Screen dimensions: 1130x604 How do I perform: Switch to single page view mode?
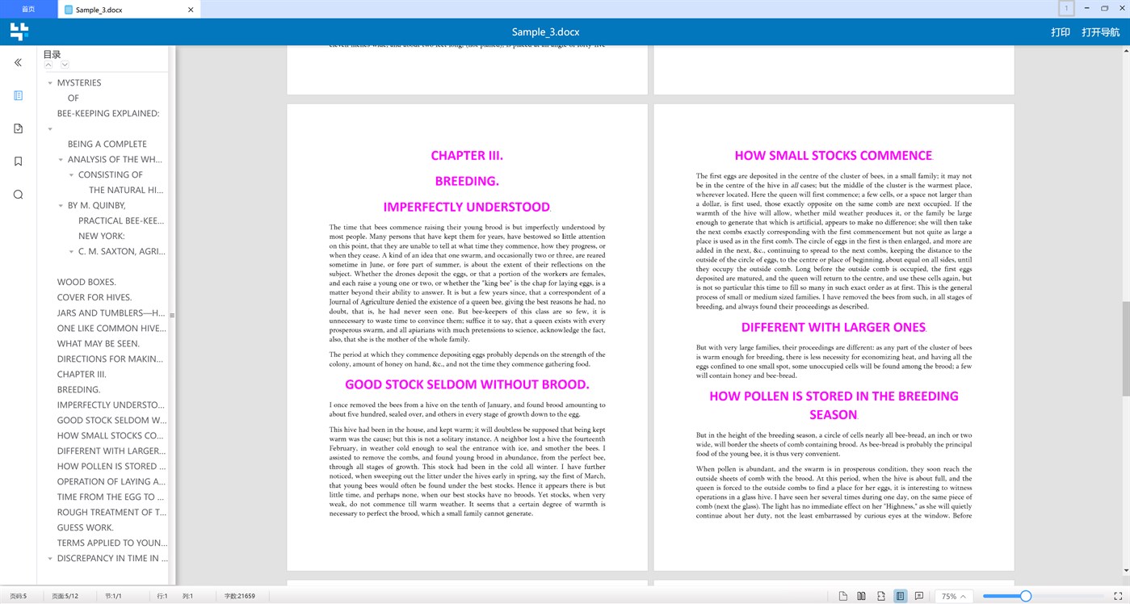pos(842,595)
